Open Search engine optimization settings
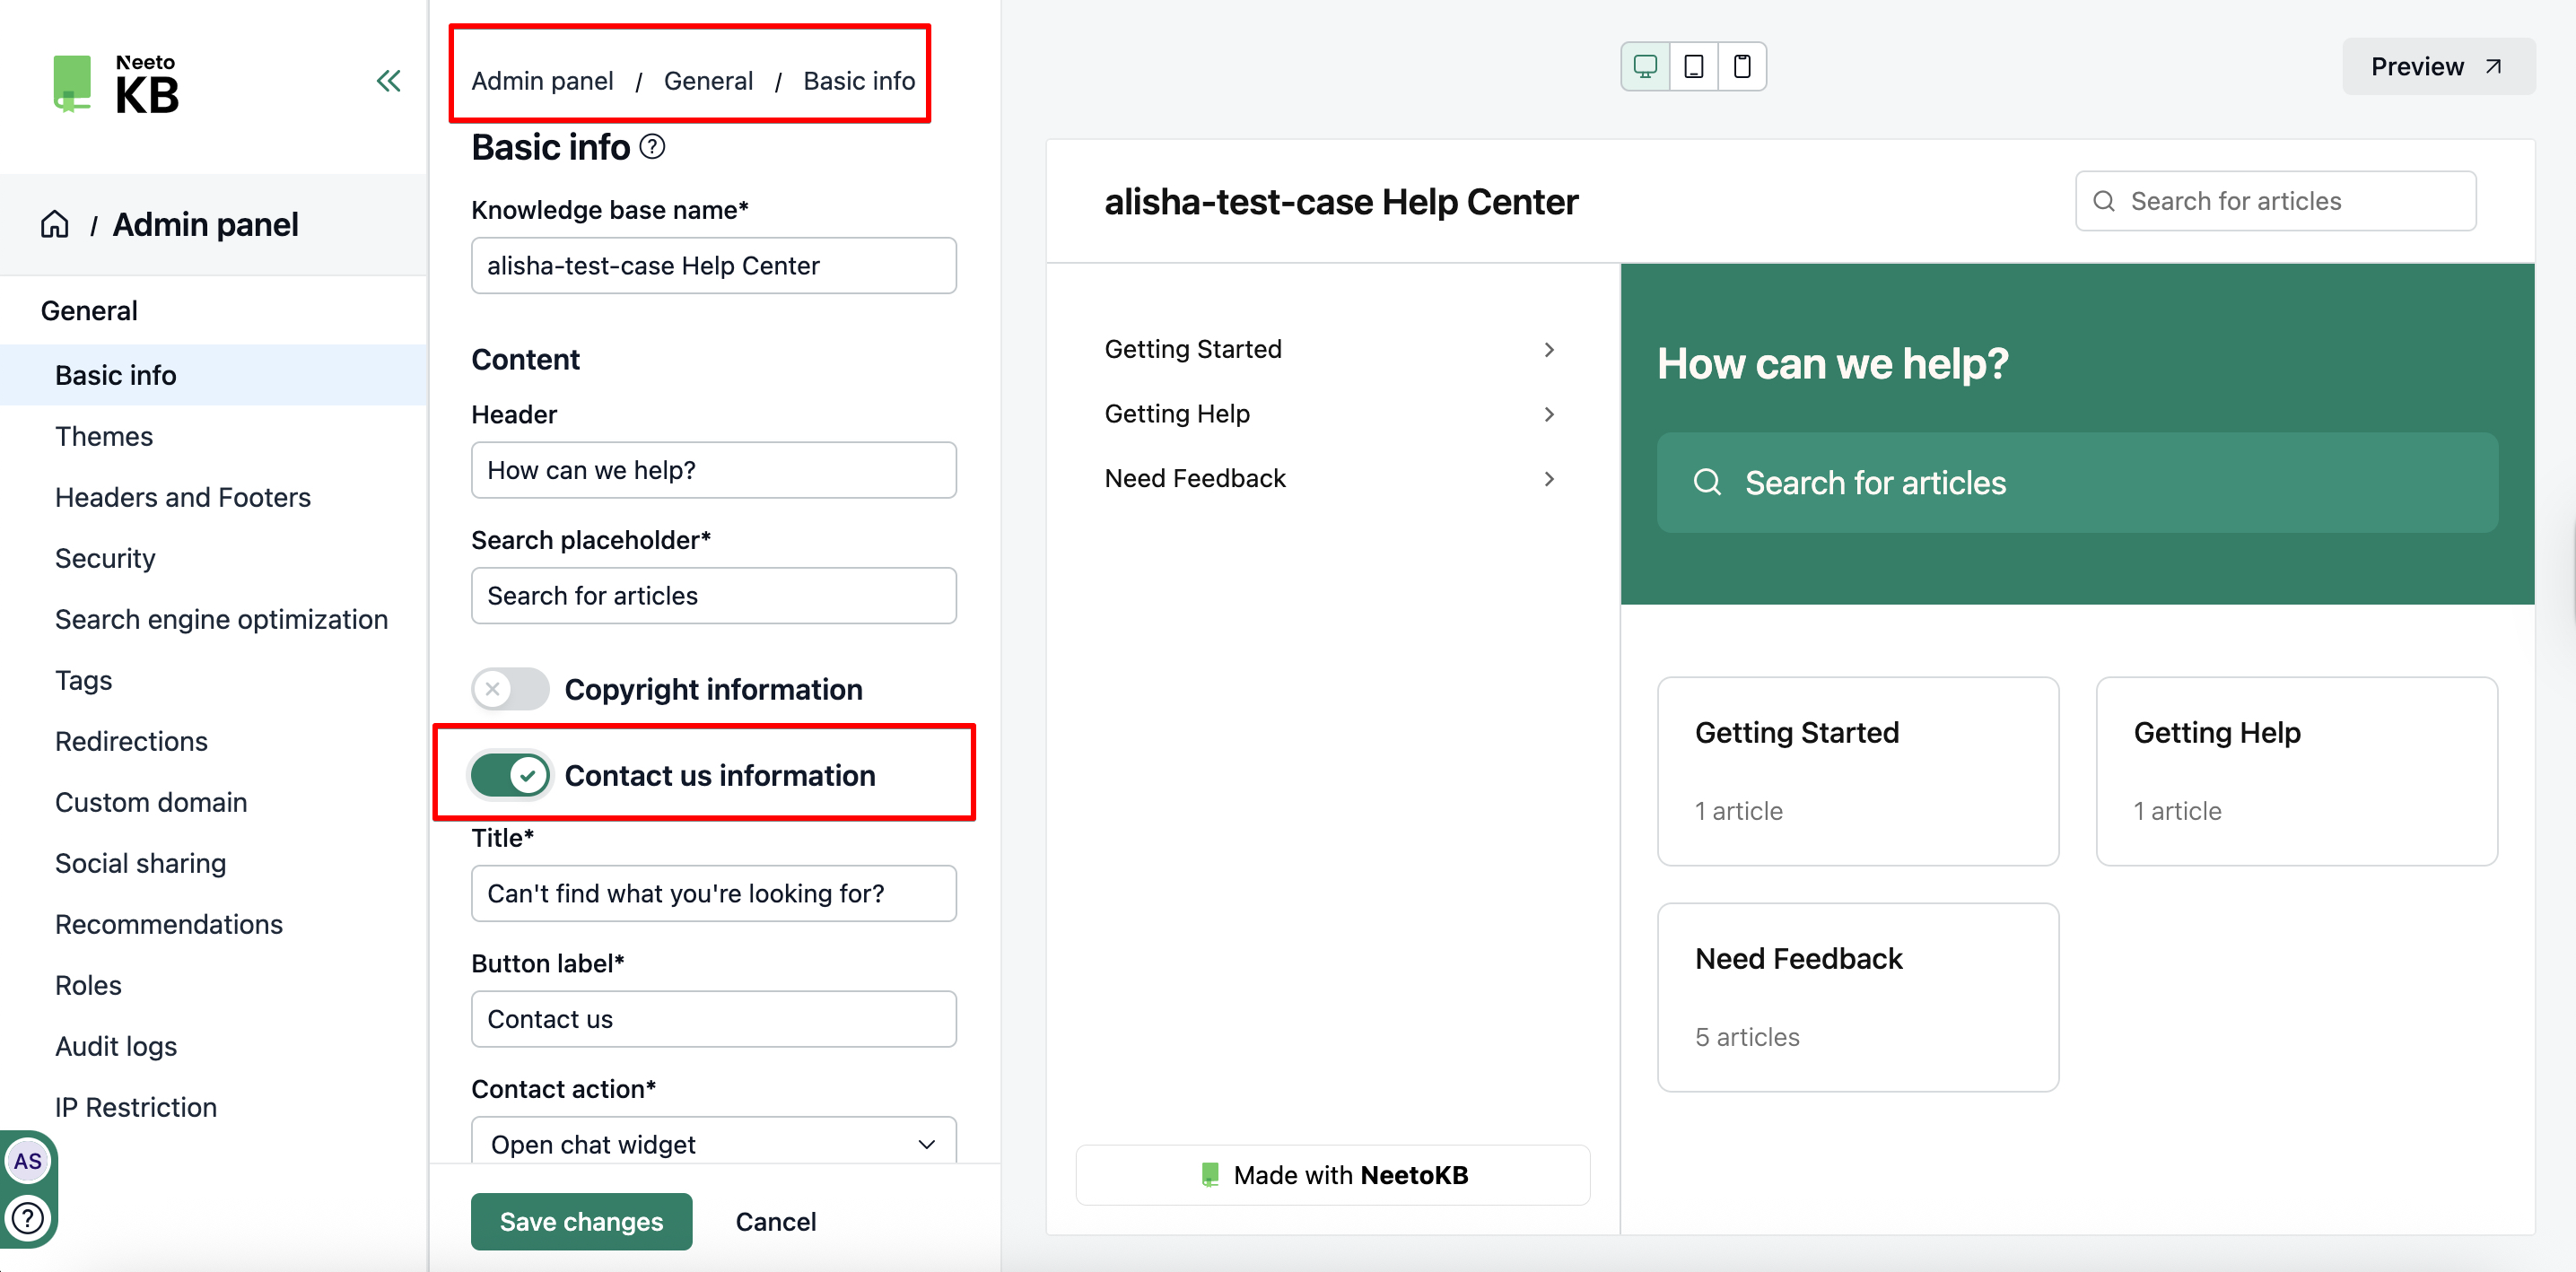2576x1272 pixels. coord(221,619)
